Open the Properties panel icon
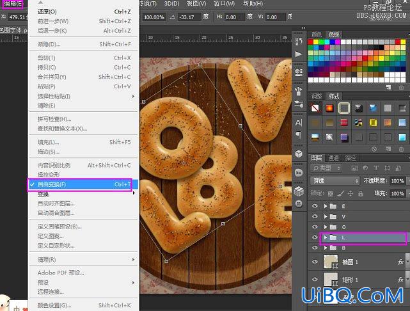This screenshot has width=410, height=311. [x=299, y=72]
